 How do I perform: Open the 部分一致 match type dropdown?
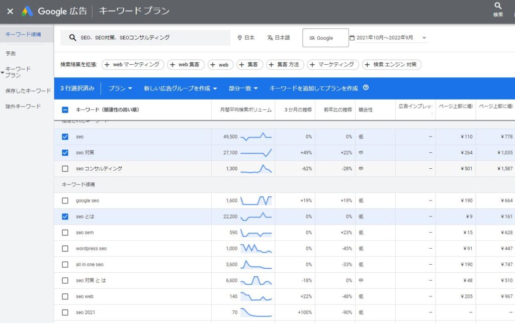click(x=243, y=88)
